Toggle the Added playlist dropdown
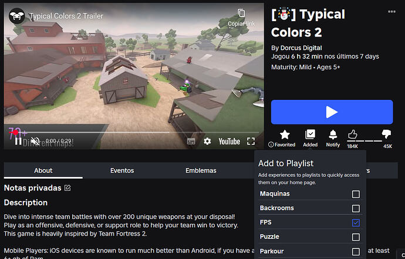 (310, 134)
